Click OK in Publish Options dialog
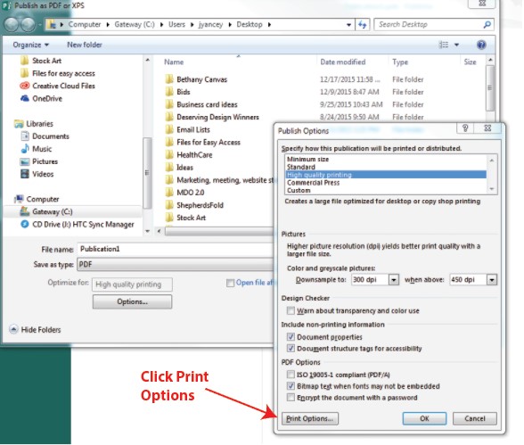 click(424, 418)
